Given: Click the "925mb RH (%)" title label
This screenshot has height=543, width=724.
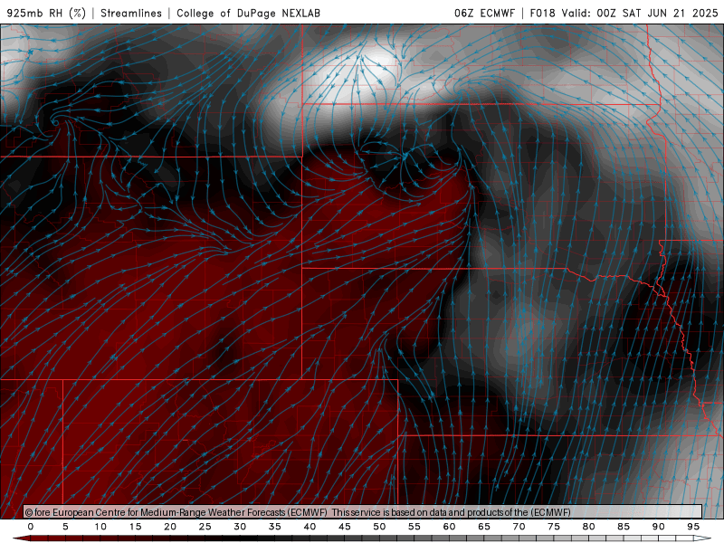Looking at the screenshot, I should pos(46,13).
